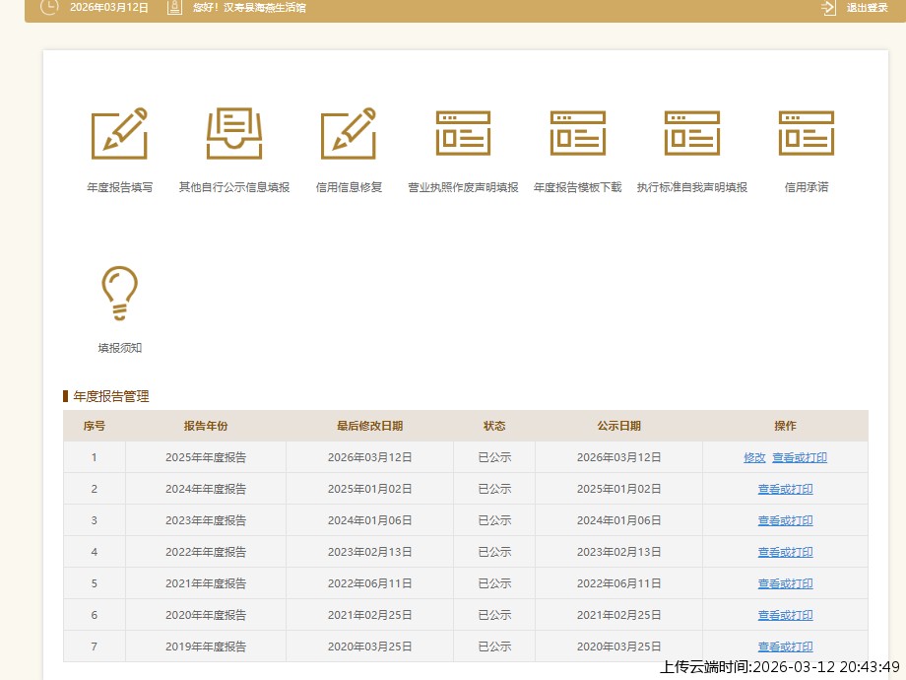The height and width of the screenshot is (680, 906).
Task: View or print the 2019年年度报告
Action: pos(785,646)
